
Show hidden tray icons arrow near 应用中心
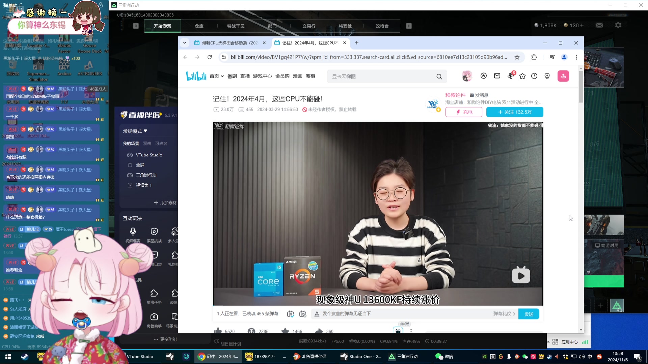tap(548, 342)
